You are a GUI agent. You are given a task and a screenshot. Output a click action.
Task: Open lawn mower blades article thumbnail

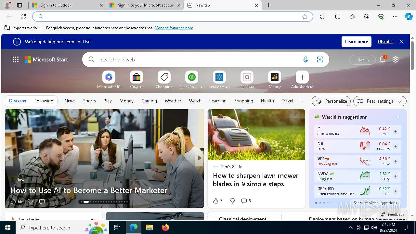pos(256,135)
